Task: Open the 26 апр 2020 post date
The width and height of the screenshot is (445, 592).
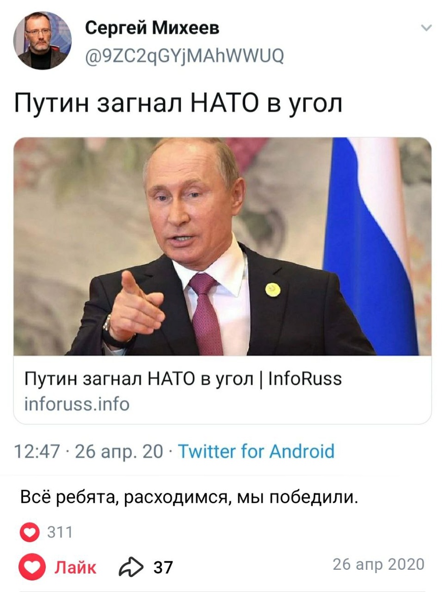Action: tap(378, 564)
